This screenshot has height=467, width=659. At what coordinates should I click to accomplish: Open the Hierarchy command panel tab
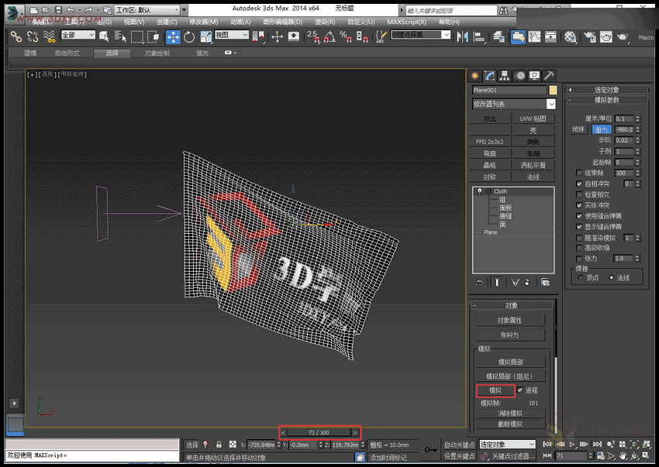(505, 75)
